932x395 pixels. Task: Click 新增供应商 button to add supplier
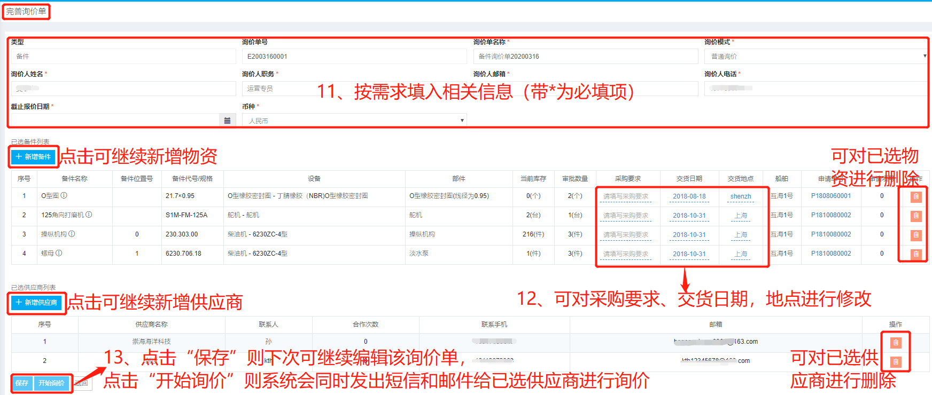click(36, 302)
